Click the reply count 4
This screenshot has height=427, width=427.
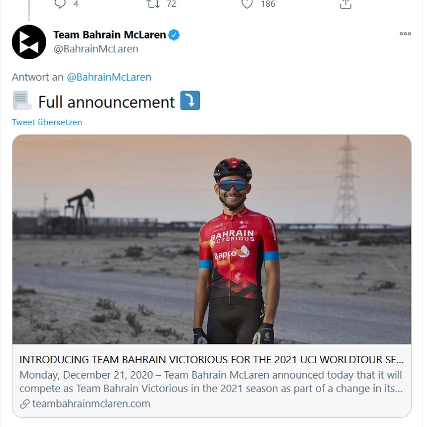pos(76,4)
